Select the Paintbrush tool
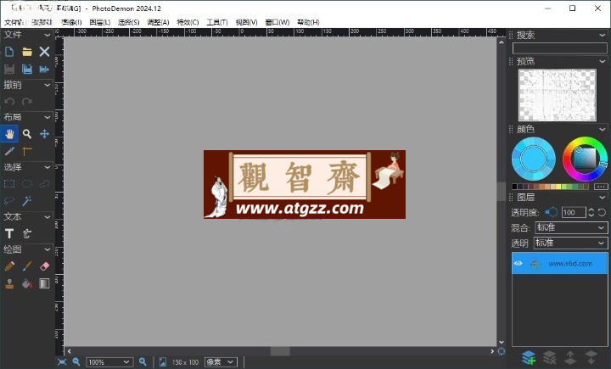The height and width of the screenshot is (369, 611). click(27, 266)
